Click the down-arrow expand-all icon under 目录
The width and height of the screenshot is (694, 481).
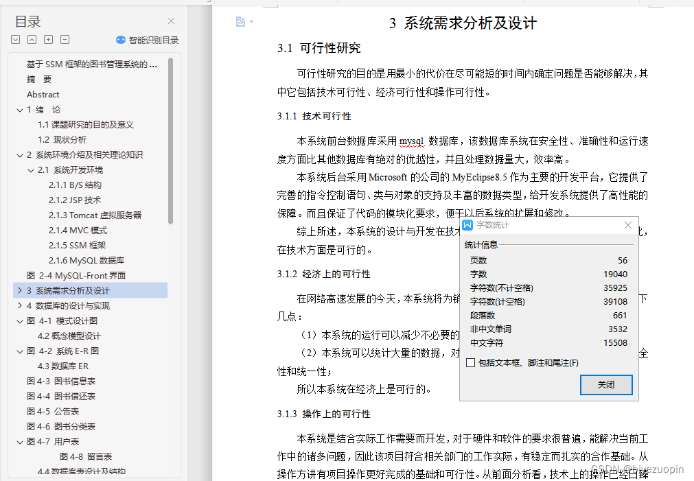[x=16, y=39]
